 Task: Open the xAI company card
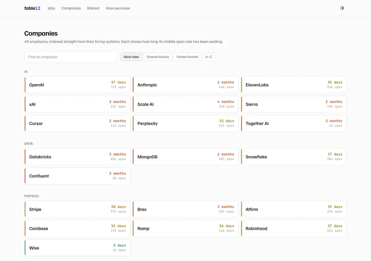click(77, 104)
